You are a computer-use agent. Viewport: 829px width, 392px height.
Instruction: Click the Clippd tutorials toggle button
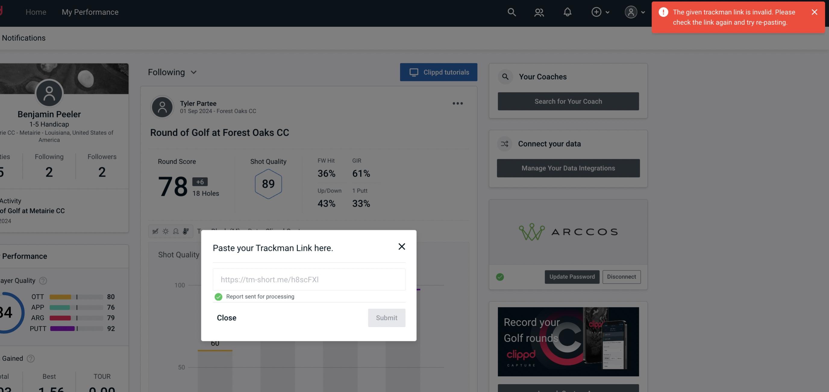439,72
